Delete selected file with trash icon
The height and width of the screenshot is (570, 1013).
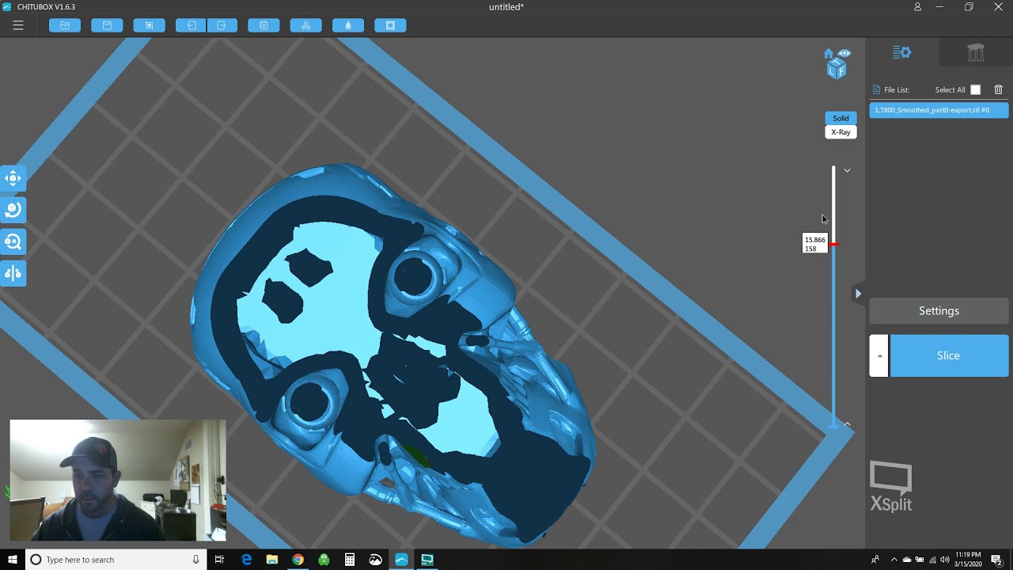998,90
